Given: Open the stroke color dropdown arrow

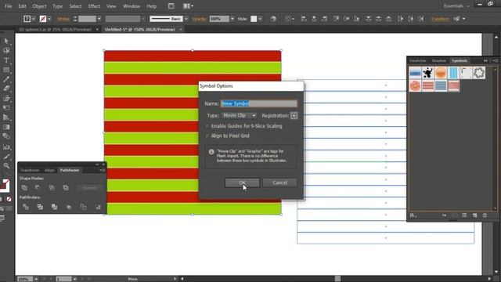Looking at the screenshot, I should (49, 19).
